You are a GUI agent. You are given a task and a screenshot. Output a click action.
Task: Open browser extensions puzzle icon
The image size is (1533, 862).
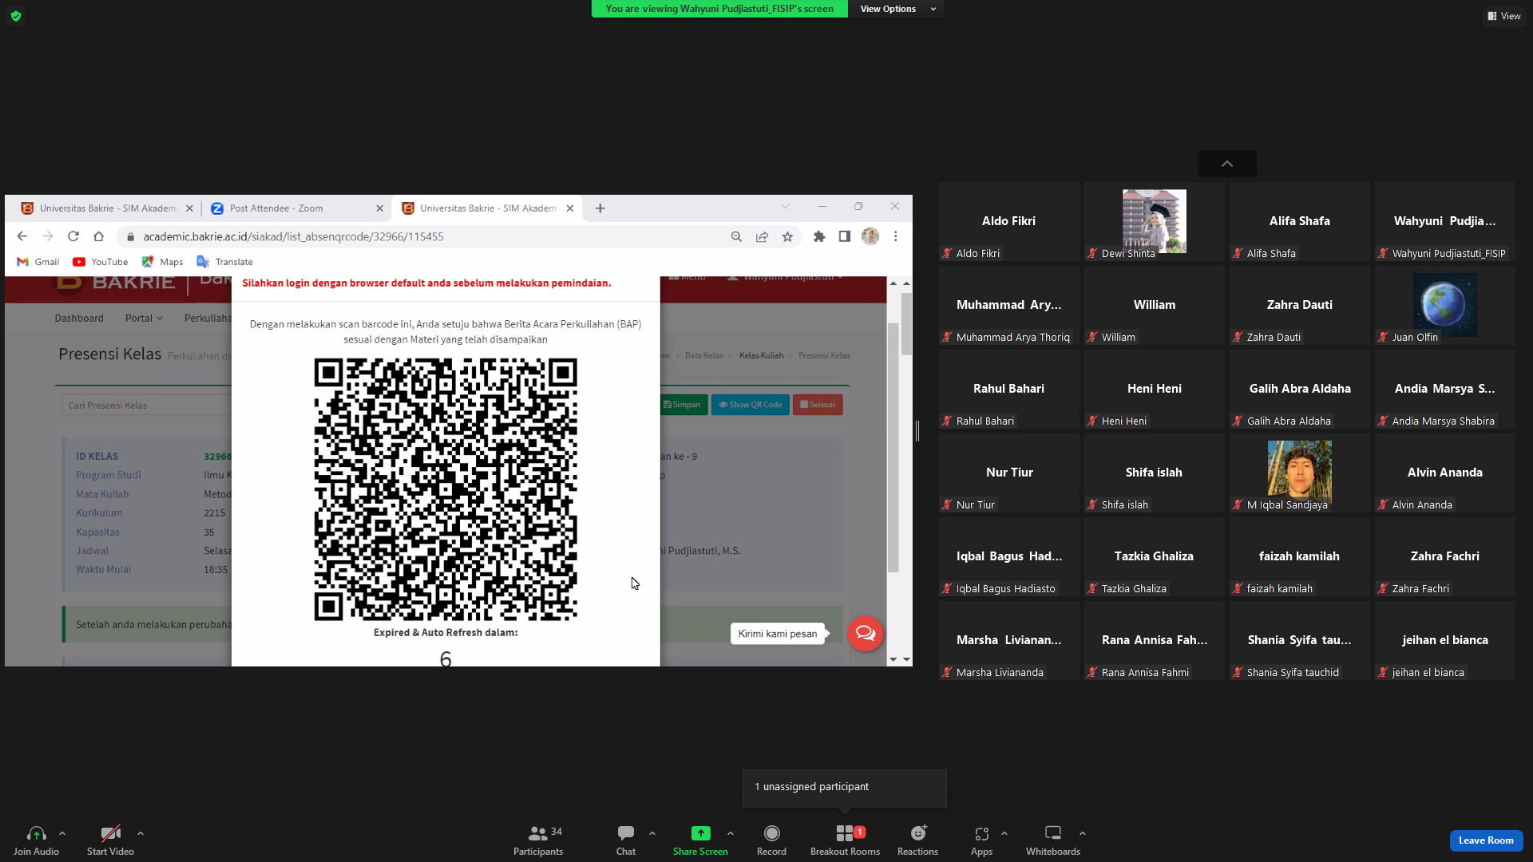pos(819,236)
